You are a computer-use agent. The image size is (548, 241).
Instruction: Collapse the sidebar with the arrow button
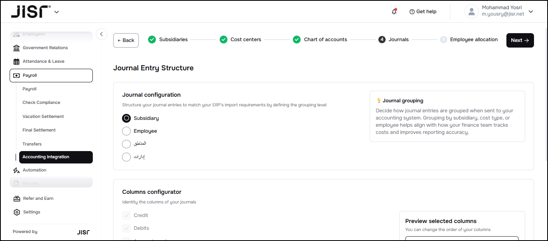tap(102, 34)
